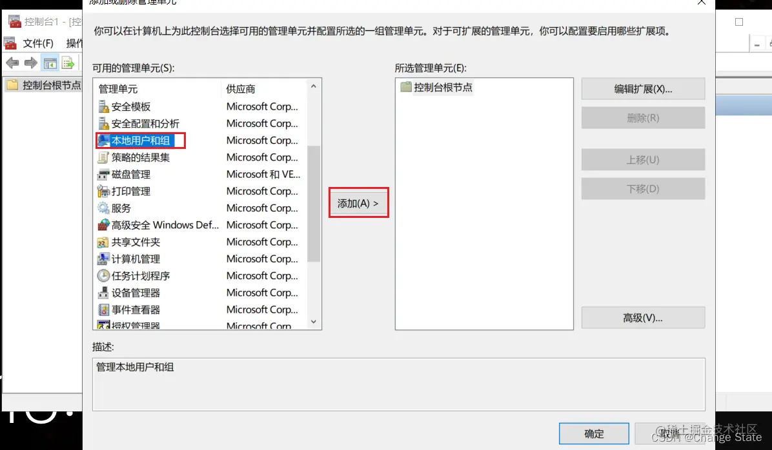Click the snap-in list scrollbar thumb
This screenshot has width=772, height=450.
314,204
